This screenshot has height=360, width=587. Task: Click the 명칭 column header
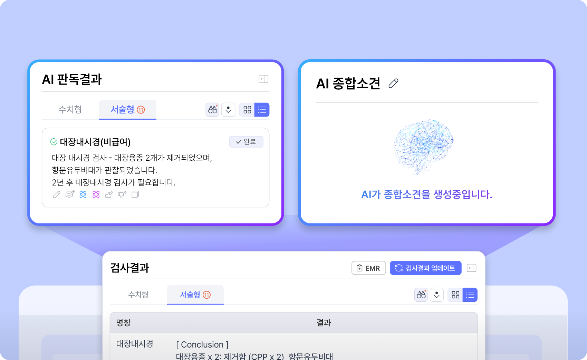pos(123,323)
